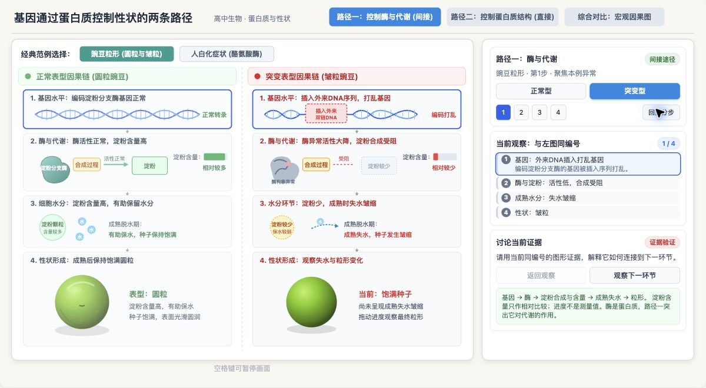Click the 空格键可暂停画面 hint
This screenshot has height=388, width=706.
tap(242, 369)
